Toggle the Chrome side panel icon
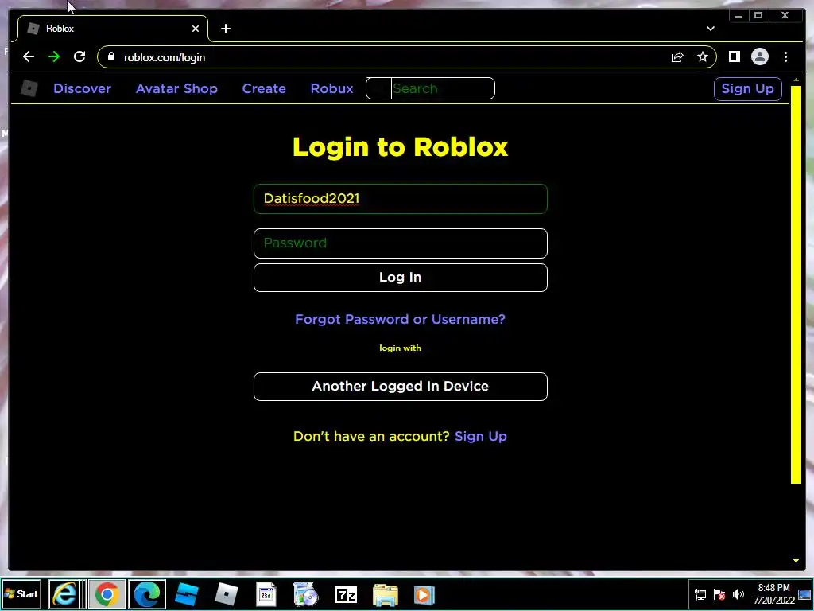 (734, 56)
